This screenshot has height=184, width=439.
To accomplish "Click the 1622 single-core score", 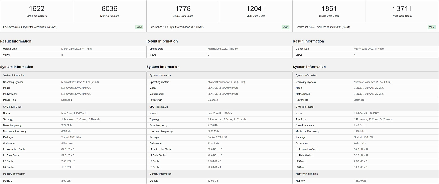I will tap(36, 9).
